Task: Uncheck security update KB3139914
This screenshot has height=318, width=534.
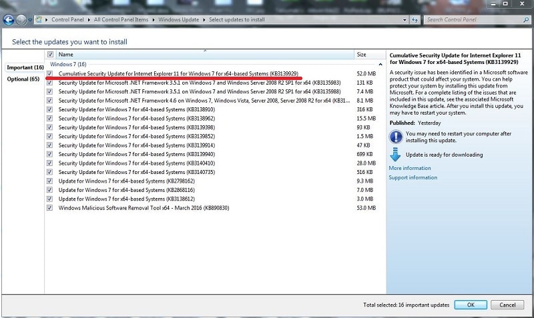Action: [49, 145]
